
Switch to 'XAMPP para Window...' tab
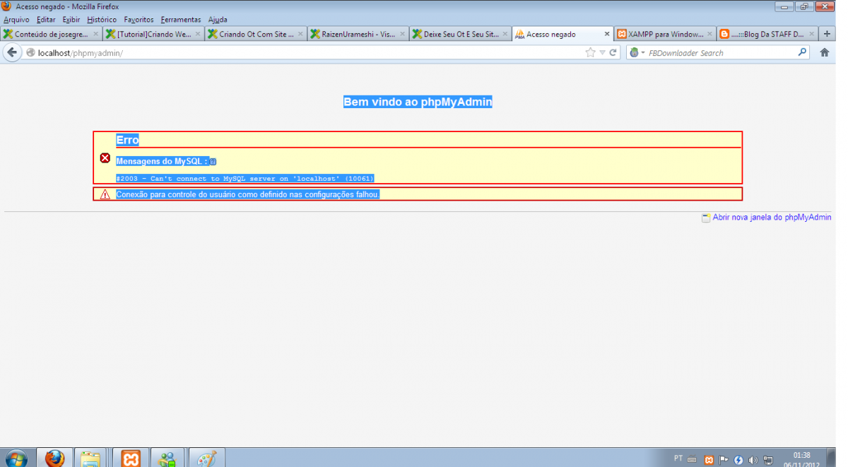(665, 34)
